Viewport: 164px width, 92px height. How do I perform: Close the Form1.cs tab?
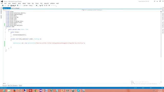point(10,8)
